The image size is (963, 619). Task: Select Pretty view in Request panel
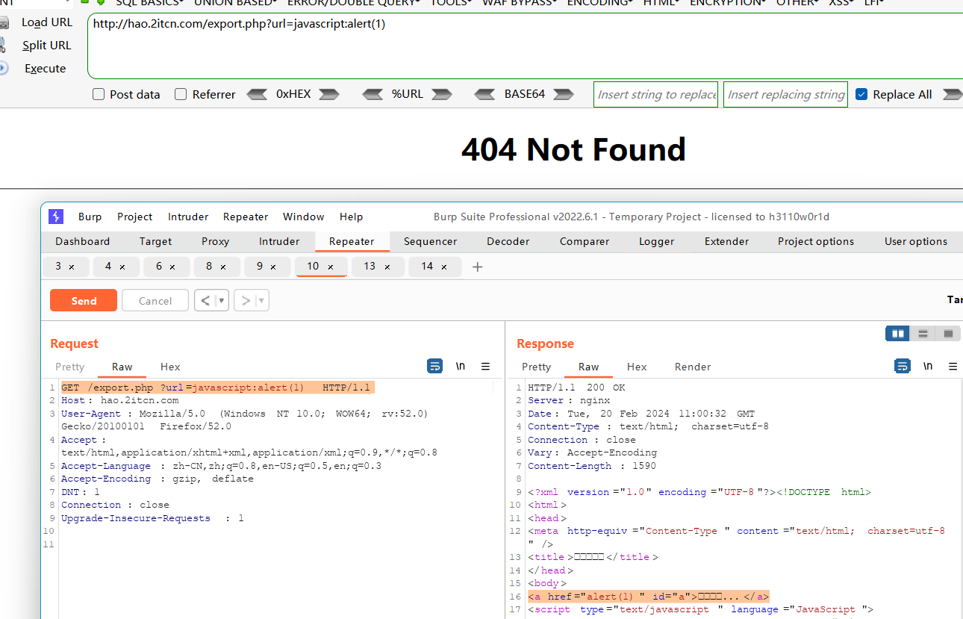pyautogui.click(x=69, y=367)
